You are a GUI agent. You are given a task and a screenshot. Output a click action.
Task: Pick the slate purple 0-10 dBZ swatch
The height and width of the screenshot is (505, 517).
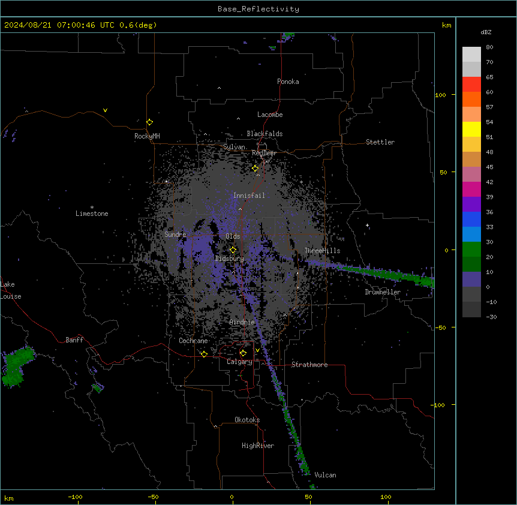[x=471, y=279]
